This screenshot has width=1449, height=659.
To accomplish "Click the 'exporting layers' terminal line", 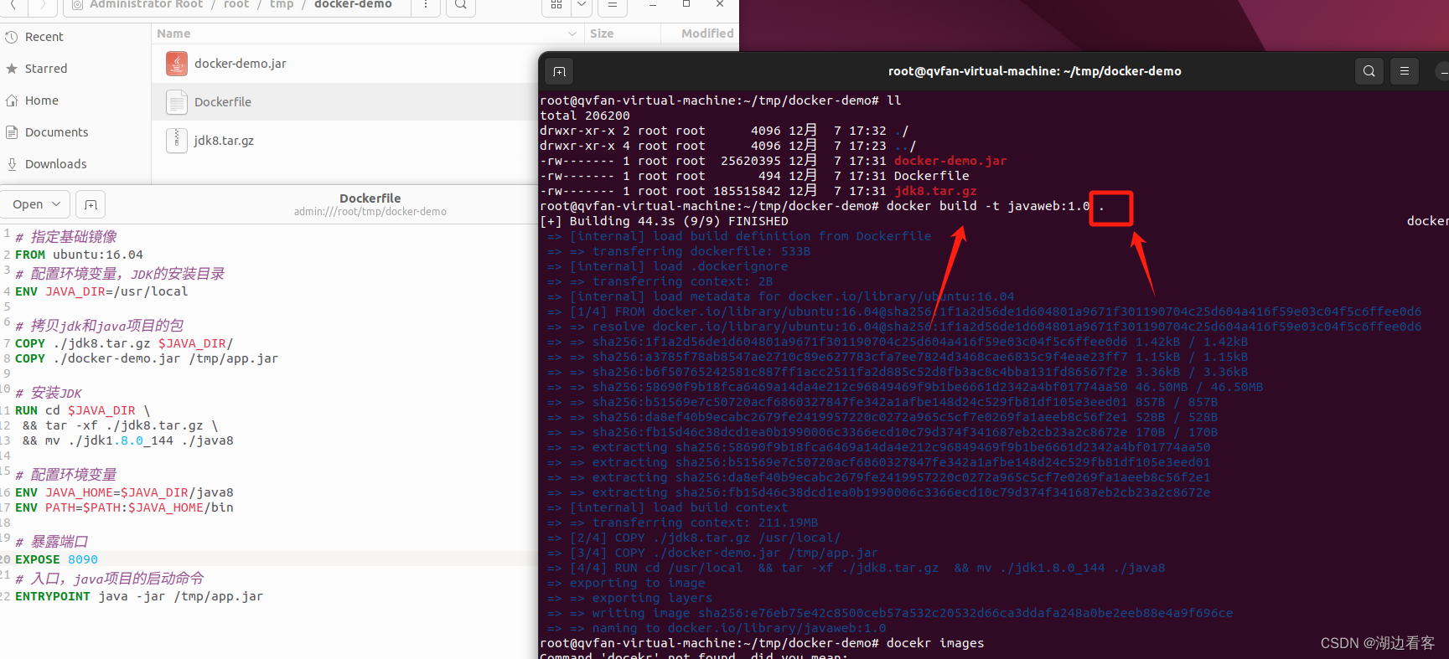I will [x=652, y=598].
